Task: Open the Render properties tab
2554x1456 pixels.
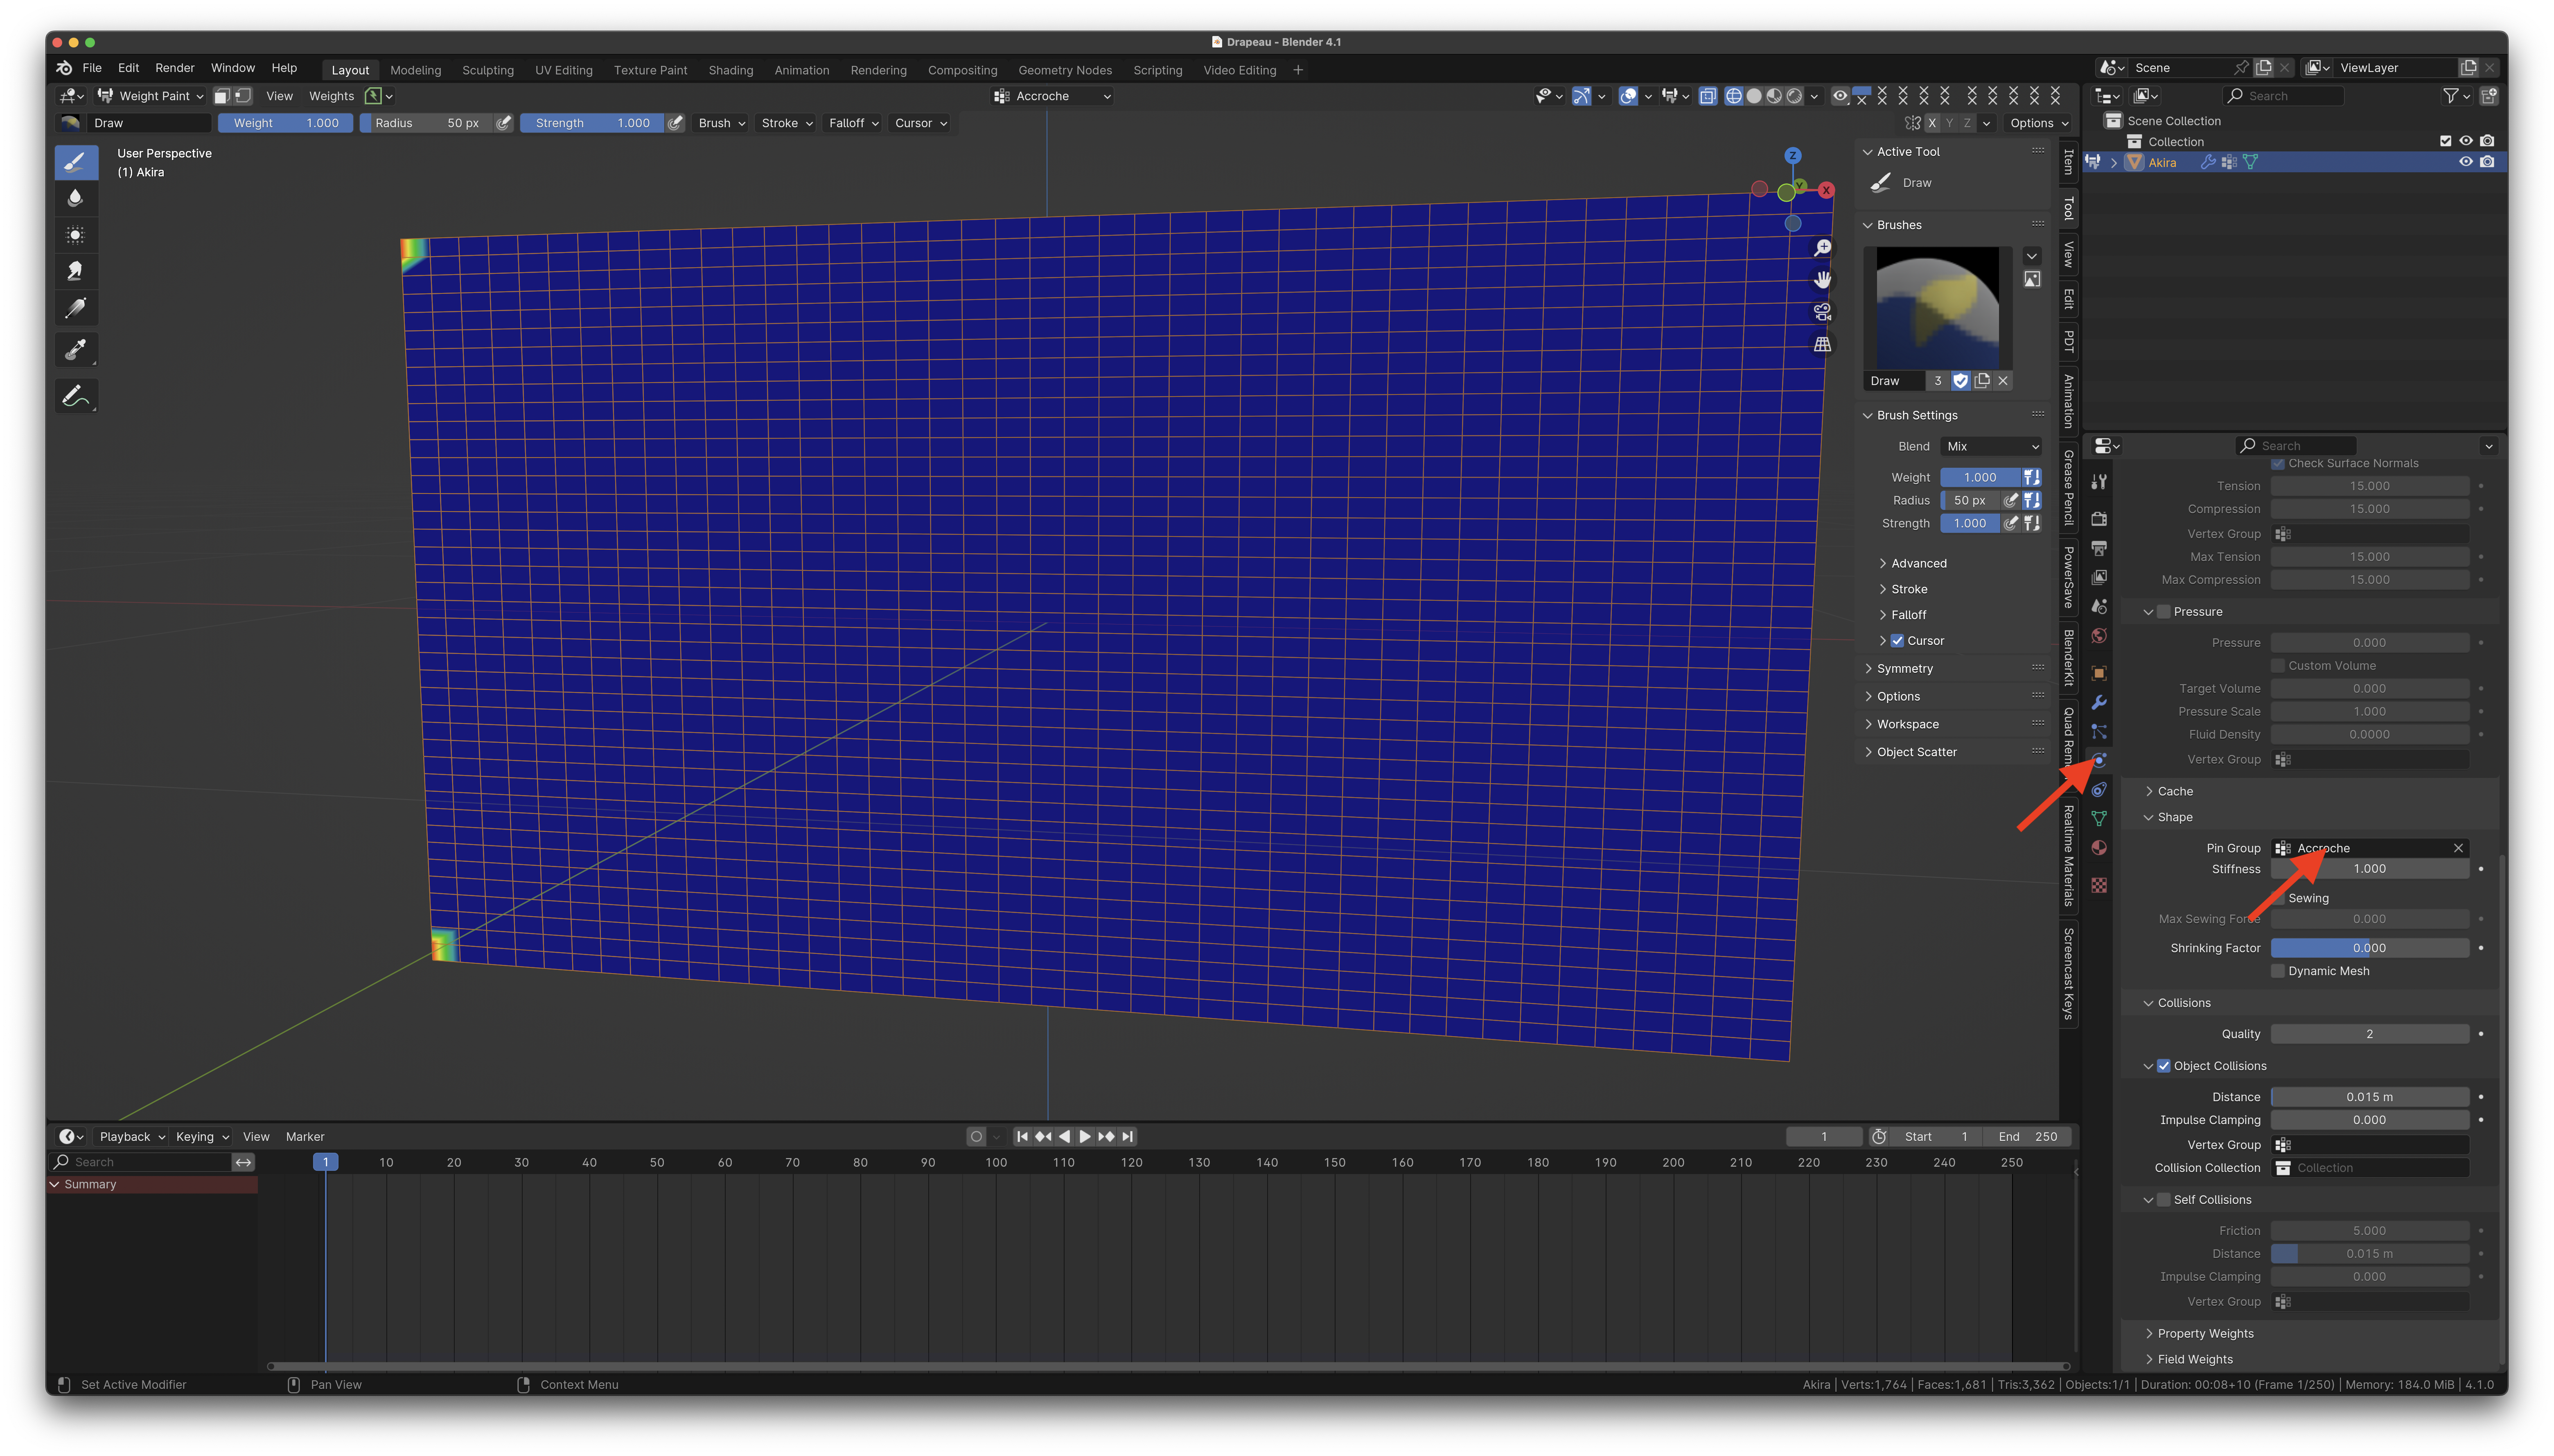Action: [2099, 519]
